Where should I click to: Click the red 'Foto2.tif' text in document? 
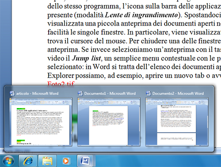pos(61,83)
